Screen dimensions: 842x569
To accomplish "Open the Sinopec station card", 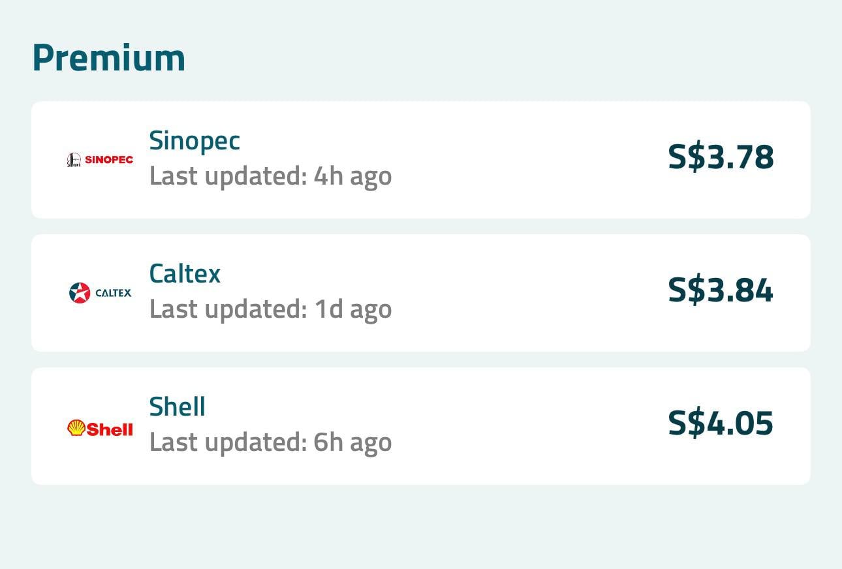I will 421,159.
